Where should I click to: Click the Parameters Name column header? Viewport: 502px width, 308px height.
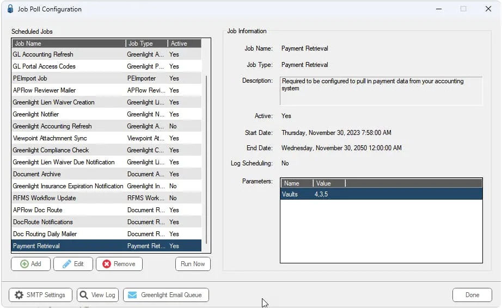296,183
